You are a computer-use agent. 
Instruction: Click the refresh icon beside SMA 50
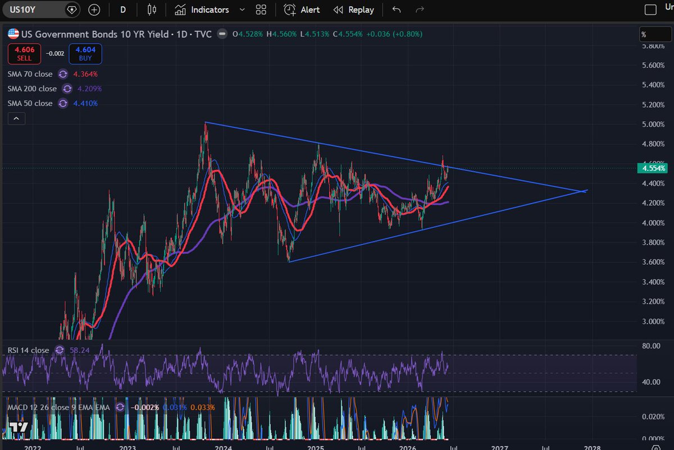pyautogui.click(x=63, y=103)
